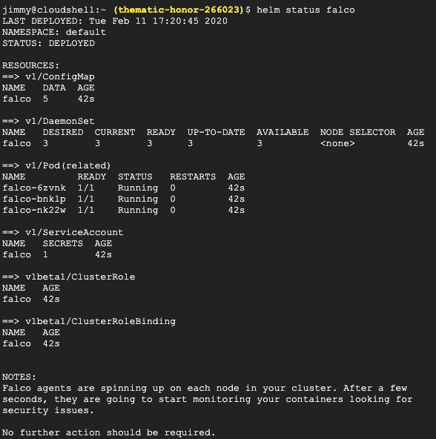This screenshot has height=439, width=436.
Task: Select the pod name falco-bnklp
Action: (34, 199)
